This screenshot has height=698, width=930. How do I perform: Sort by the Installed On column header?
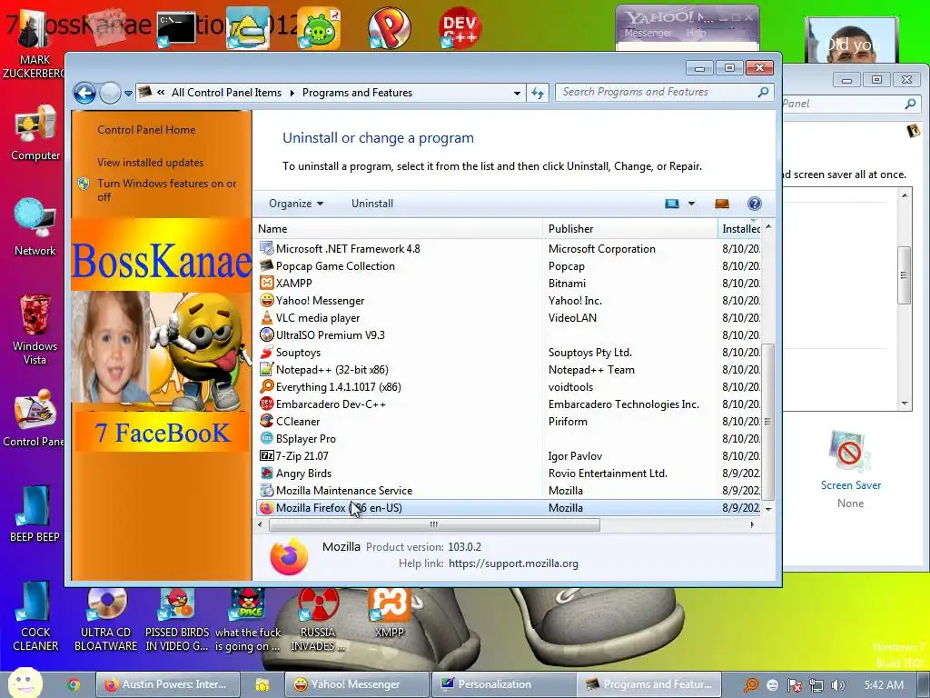739,228
